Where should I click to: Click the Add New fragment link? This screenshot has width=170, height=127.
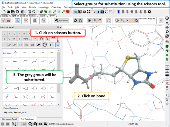pos(6,53)
